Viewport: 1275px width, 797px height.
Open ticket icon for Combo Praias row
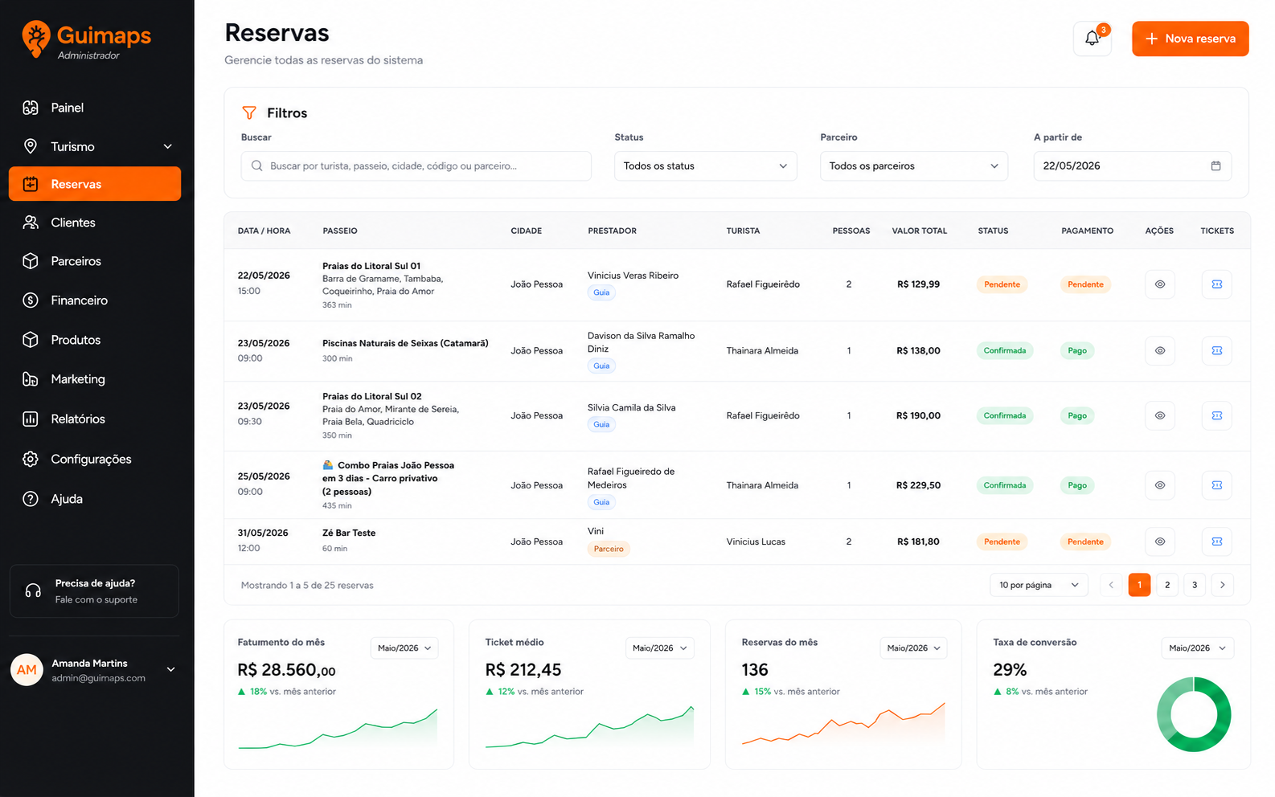coord(1217,485)
